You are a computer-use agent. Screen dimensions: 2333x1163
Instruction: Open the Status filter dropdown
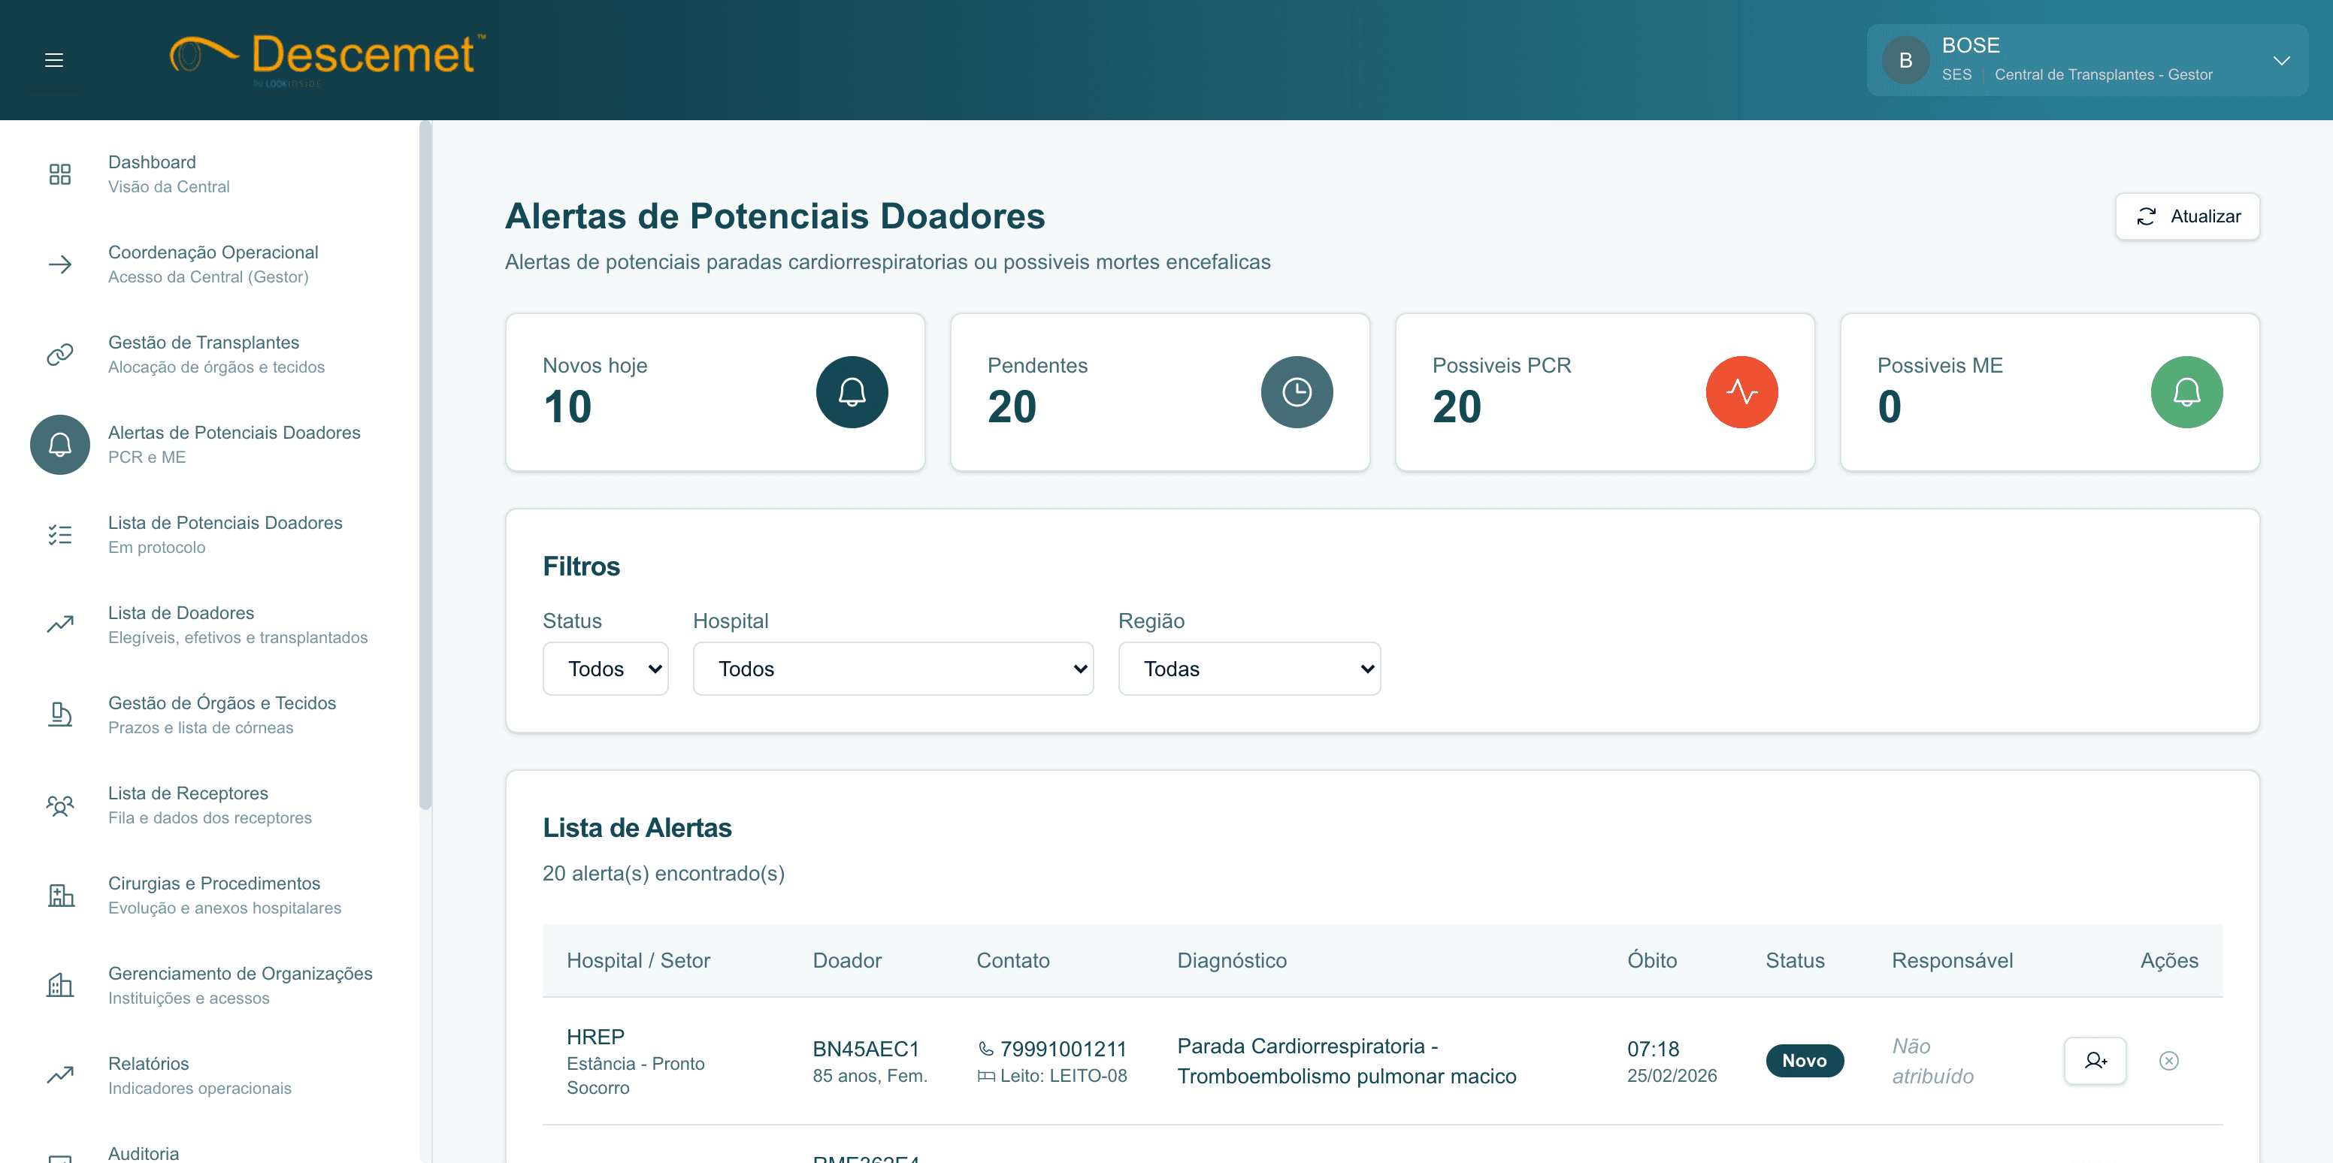click(605, 669)
